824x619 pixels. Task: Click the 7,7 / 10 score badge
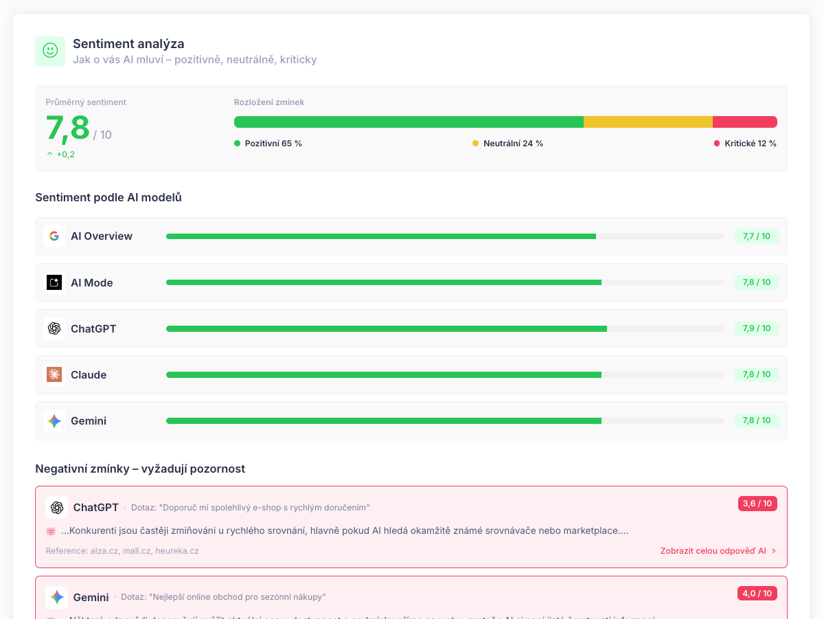[757, 236]
